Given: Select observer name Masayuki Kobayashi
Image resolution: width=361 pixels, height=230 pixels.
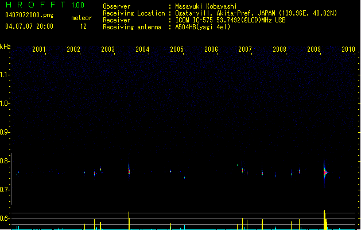Looking at the screenshot, I should tap(206, 6).
